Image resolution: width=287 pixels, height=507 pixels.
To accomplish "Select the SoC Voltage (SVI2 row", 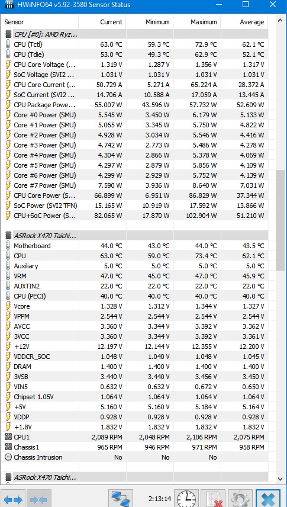I will click(134, 75).
